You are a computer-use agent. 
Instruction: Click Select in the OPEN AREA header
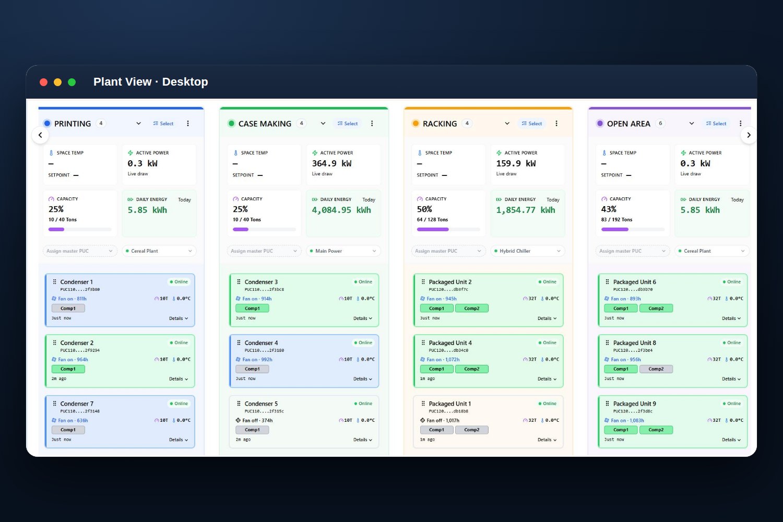(716, 124)
